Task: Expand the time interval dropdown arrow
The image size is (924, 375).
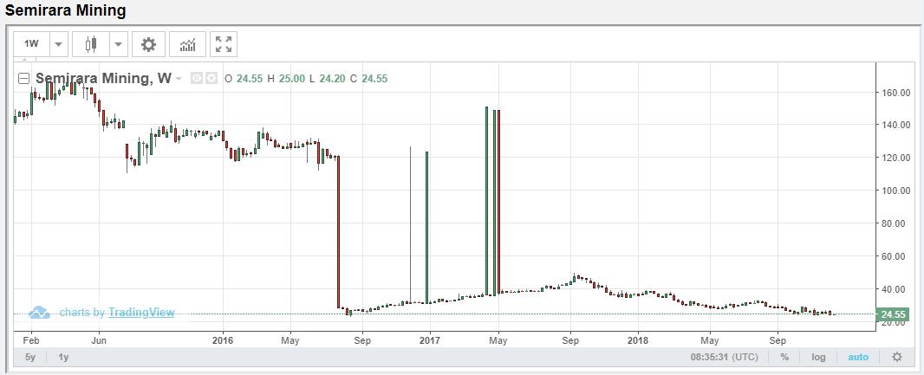Action: (x=58, y=44)
